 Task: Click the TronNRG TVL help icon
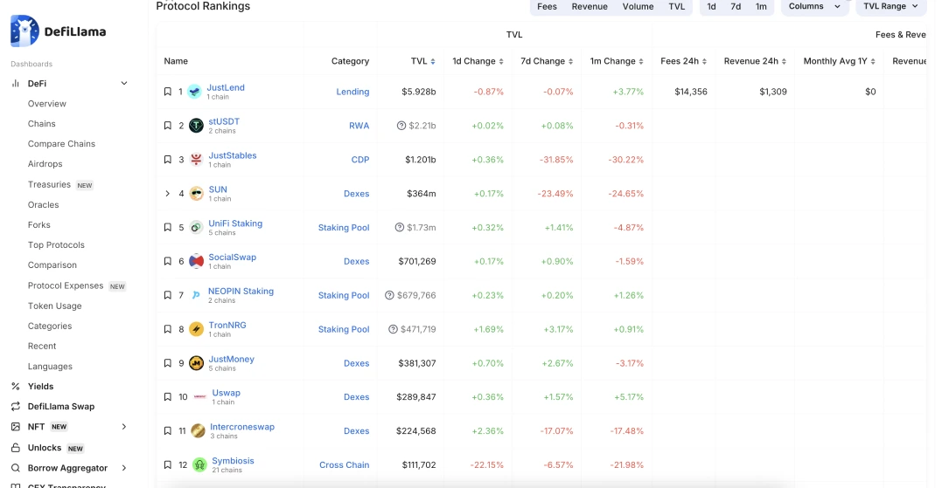[x=394, y=329]
